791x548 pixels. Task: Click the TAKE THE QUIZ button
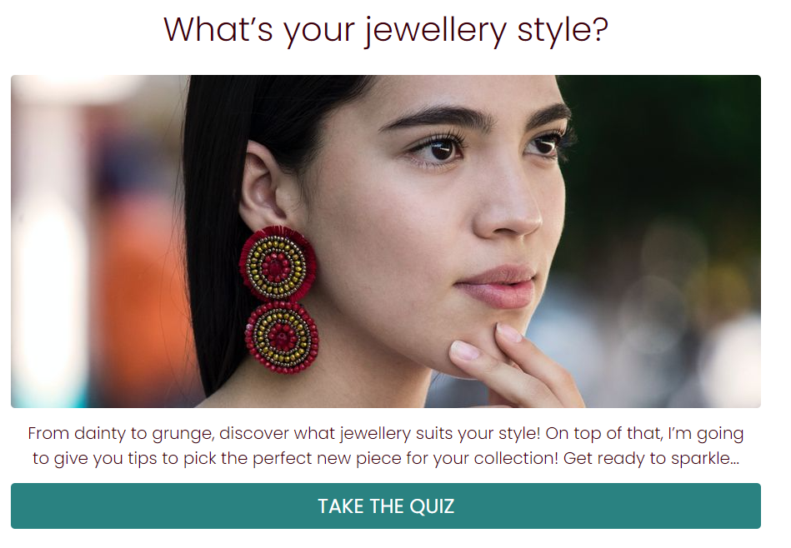pos(385,506)
